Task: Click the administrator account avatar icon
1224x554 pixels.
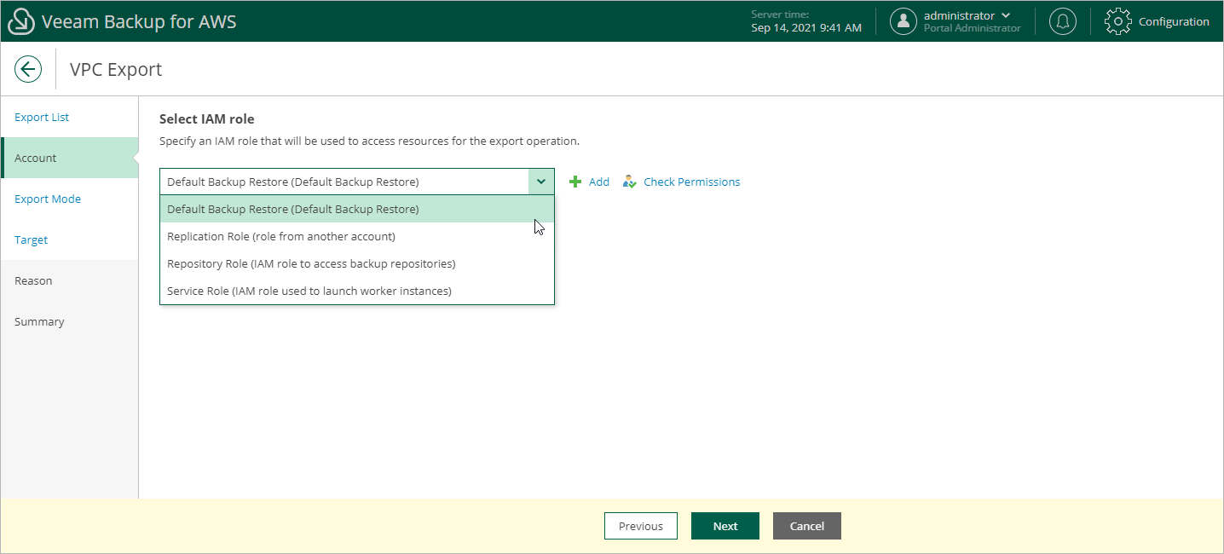Action: pyautogui.click(x=904, y=21)
